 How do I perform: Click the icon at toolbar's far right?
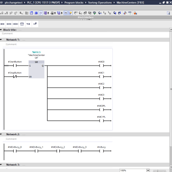[168, 13]
